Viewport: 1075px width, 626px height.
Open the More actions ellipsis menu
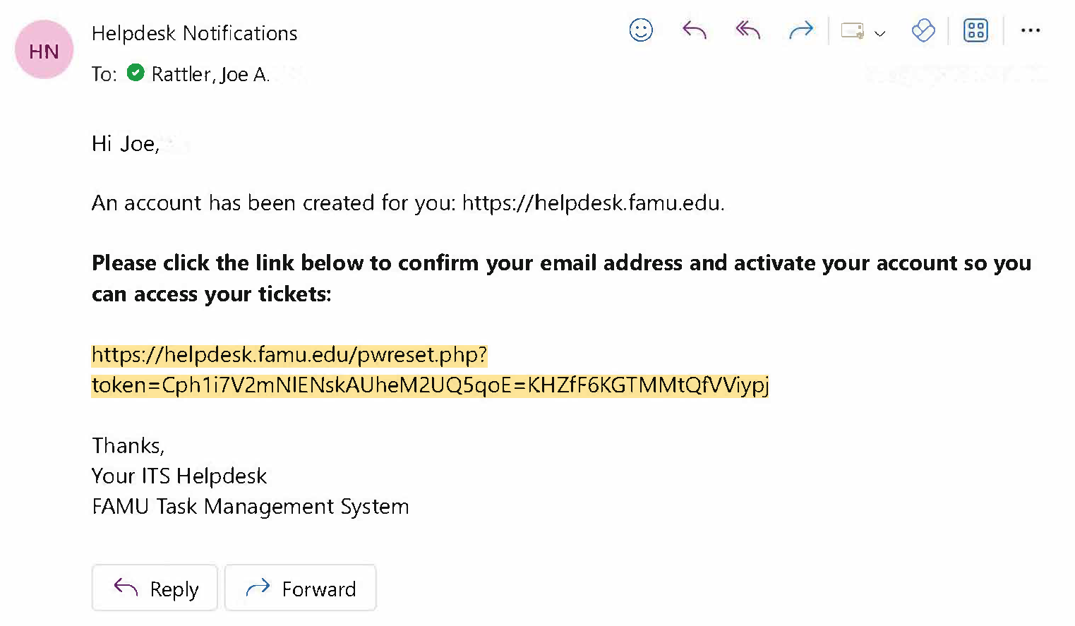click(x=1031, y=30)
